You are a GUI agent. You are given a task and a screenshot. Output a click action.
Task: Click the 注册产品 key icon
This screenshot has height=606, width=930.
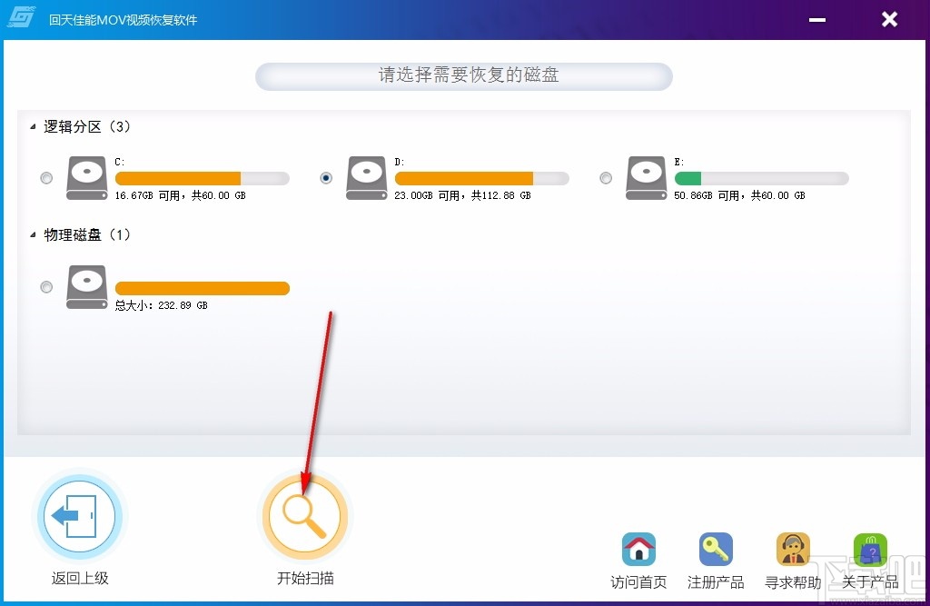click(716, 549)
